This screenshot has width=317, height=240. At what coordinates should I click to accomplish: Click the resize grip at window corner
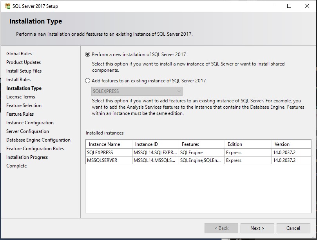(314, 236)
